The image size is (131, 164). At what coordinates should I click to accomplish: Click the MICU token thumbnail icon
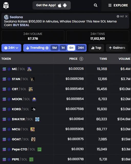(32, 129)
